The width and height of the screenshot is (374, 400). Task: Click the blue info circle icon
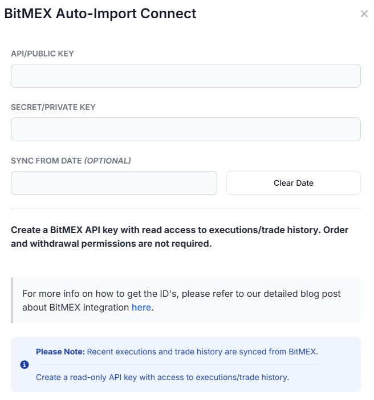pyautogui.click(x=25, y=365)
